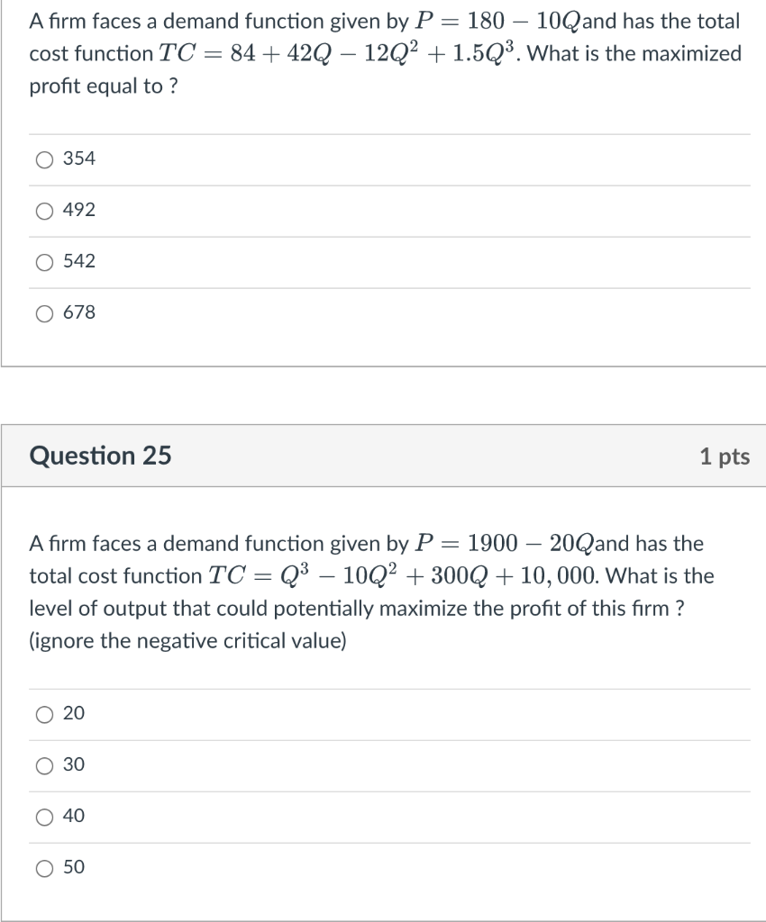Click the answer row containing 678
This screenshot has height=922, width=766.
pos(75,313)
